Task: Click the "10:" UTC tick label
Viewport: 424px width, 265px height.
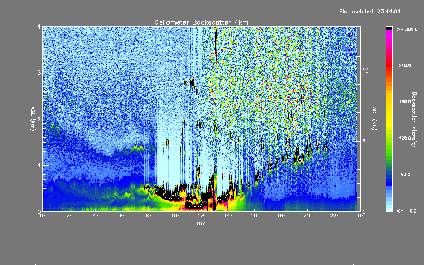Action: (x=175, y=216)
